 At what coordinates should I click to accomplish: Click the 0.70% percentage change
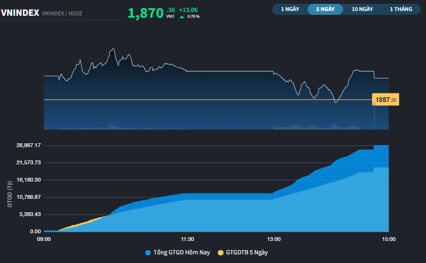pos(193,17)
